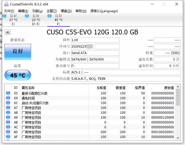Screen dimensions: 185x145
Task: Click the serial number field 20200223
Action: (95, 47)
